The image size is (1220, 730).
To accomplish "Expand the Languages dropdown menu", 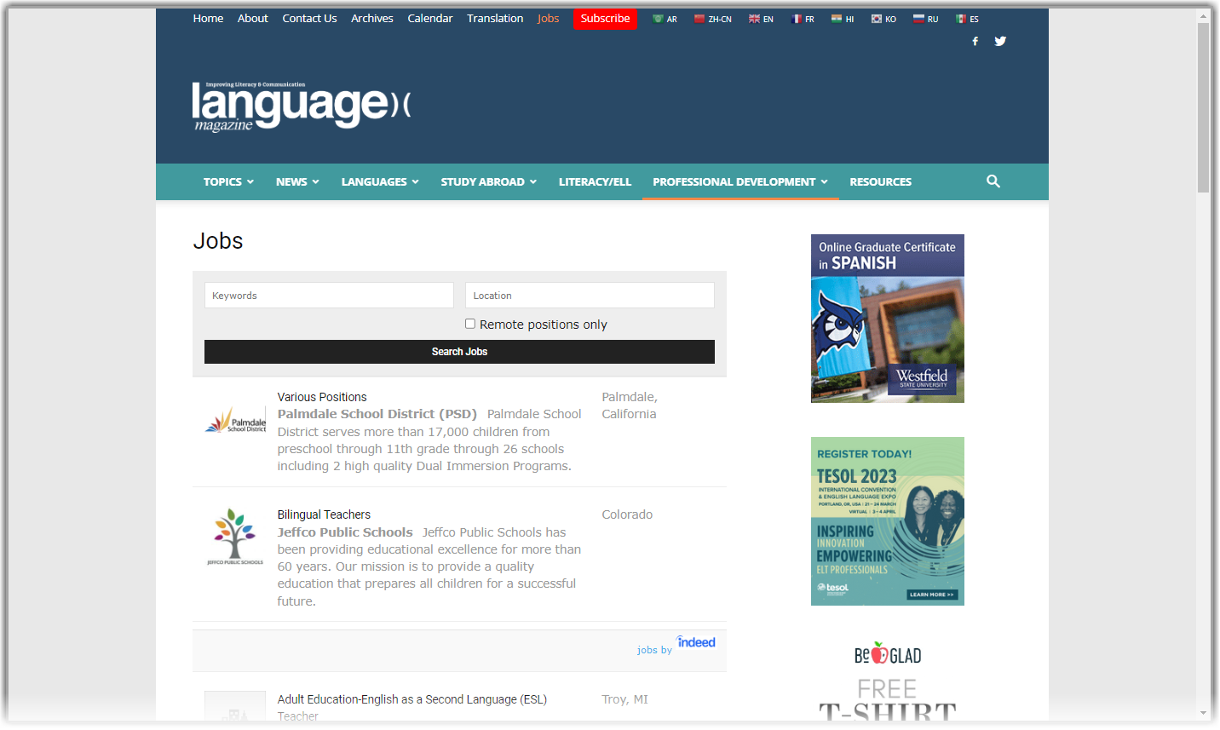I will point(380,181).
